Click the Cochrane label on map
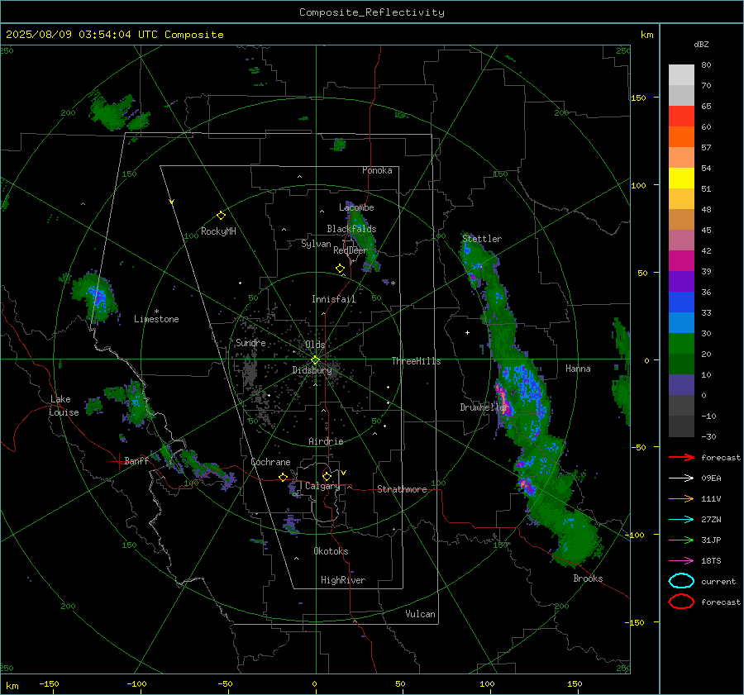 tap(270, 462)
